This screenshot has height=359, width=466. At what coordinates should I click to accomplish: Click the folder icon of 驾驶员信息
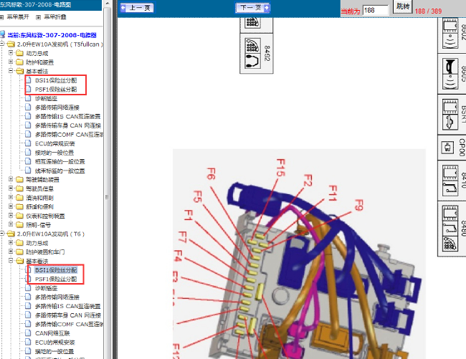point(20,188)
